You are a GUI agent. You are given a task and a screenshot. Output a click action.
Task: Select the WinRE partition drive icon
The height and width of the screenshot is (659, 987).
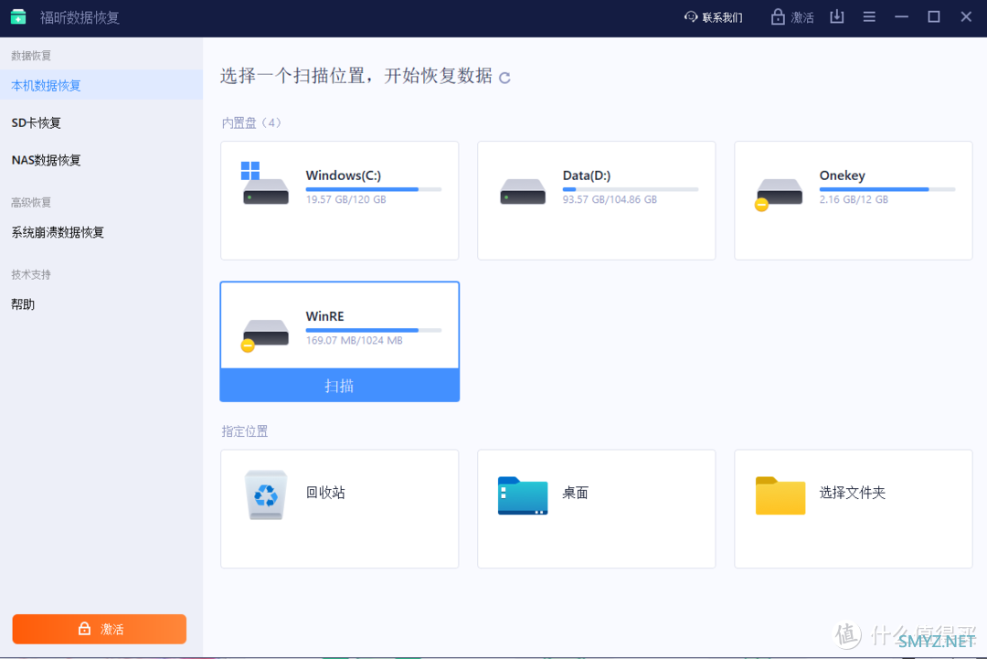(x=265, y=335)
